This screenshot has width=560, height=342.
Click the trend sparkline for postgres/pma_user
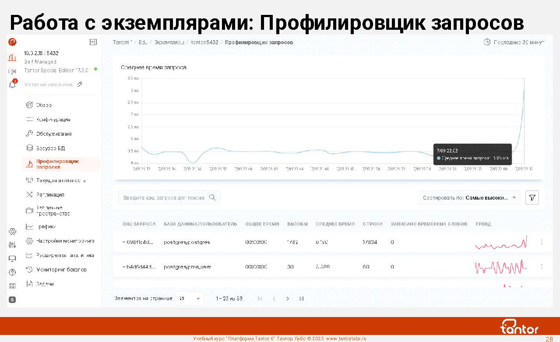tap(501, 266)
